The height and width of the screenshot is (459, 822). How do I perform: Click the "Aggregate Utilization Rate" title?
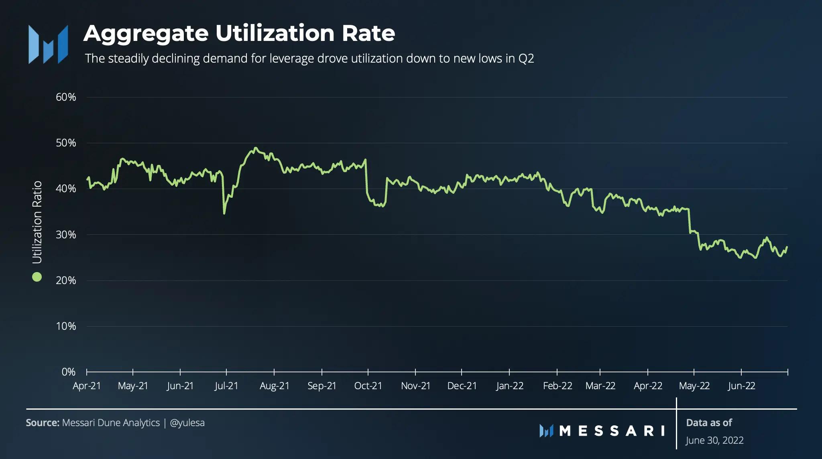click(x=239, y=33)
